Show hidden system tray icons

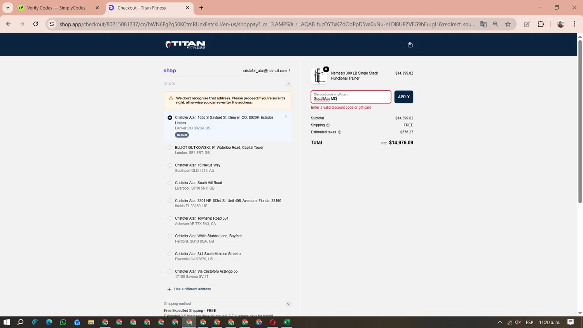click(500, 322)
